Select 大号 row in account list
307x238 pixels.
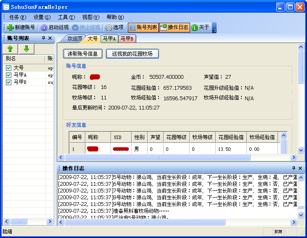tap(29, 68)
